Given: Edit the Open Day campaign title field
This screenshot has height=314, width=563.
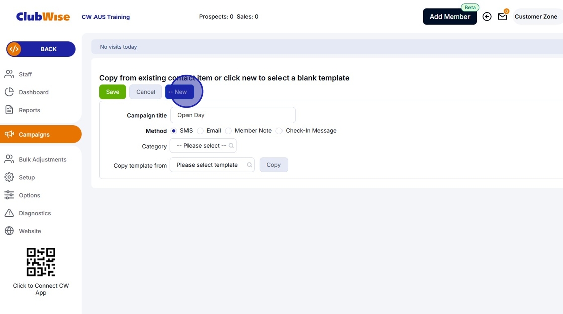Looking at the screenshot, I should (232, 115).
